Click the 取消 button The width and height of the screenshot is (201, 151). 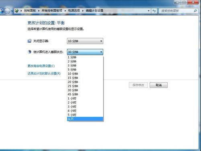pyautogui.click(x=158, y=85)
